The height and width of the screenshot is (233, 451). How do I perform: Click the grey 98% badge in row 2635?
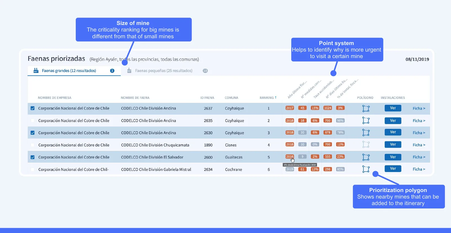340,120
